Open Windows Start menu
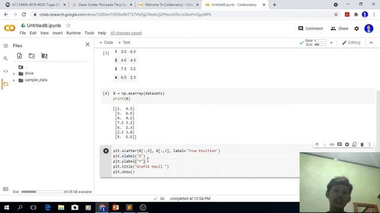 [x=7, y=208]
